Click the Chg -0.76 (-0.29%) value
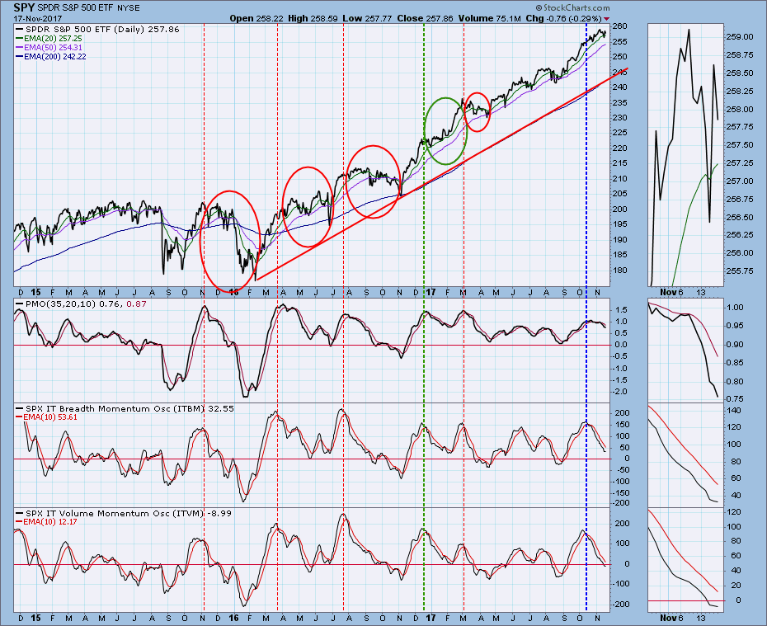The width and height of the screenshot is (767, 626). coord(563,19)
